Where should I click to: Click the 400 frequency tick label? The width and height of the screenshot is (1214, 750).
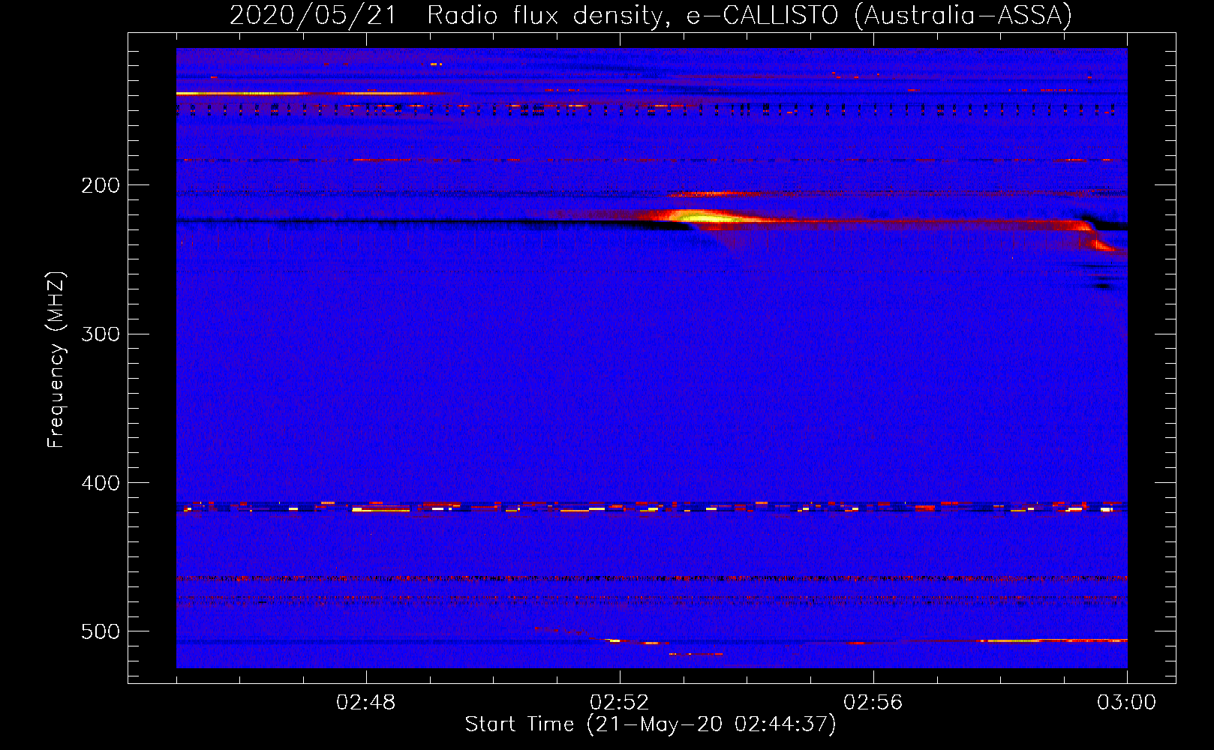tap(101, 483)
